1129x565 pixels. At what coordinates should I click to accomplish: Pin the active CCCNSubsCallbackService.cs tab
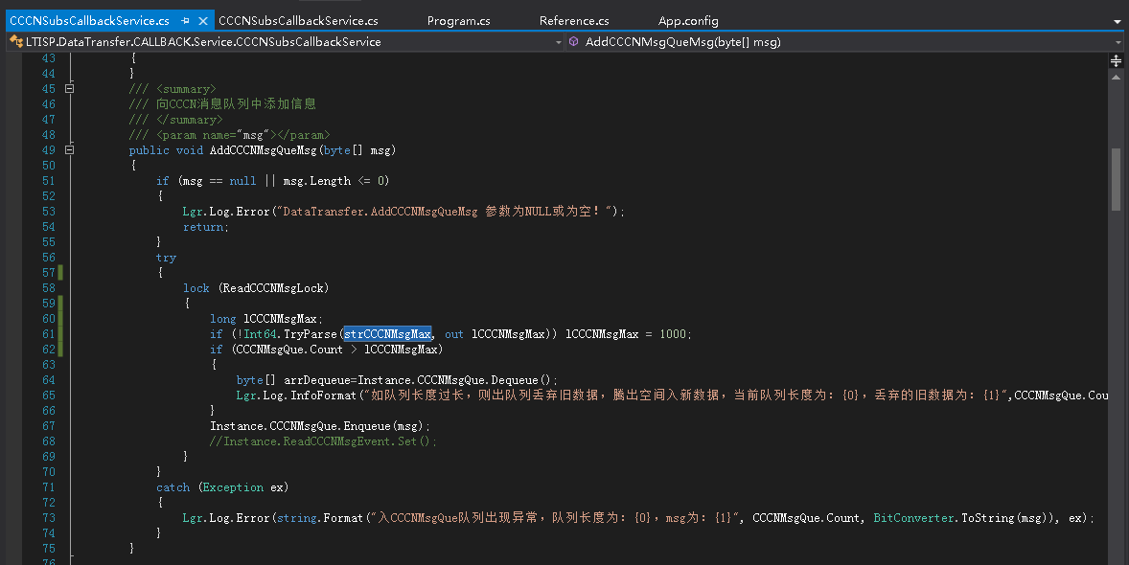point(185,21)
